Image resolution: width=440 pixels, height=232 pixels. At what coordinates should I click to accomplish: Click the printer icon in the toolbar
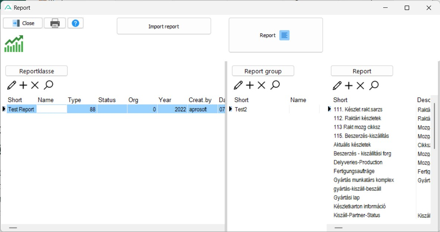(55, 23)
